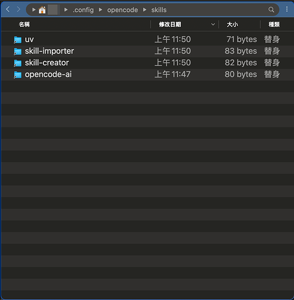The width and height of the screenshot is (294, 300).
Task: Click the search magnifier icon
Action: coord(271,10)
